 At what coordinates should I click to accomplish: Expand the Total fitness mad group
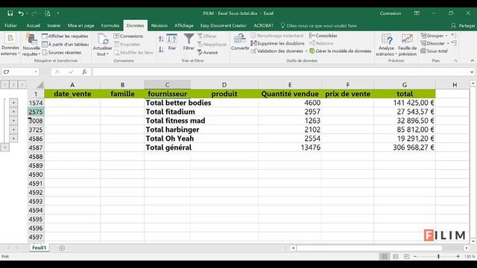(x=13, y=121)
